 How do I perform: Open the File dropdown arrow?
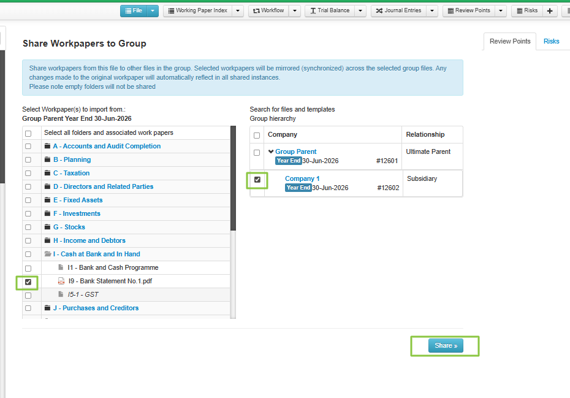[153, 10]
